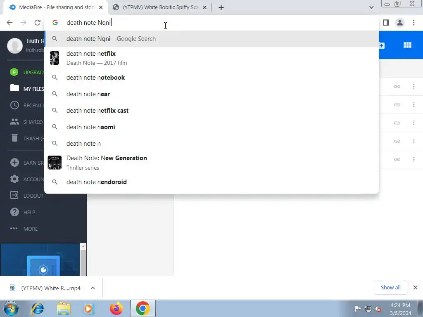423x317 pixels.
Task: Open My Files folder icon in sidebar
Action: (x=14, y=88)
